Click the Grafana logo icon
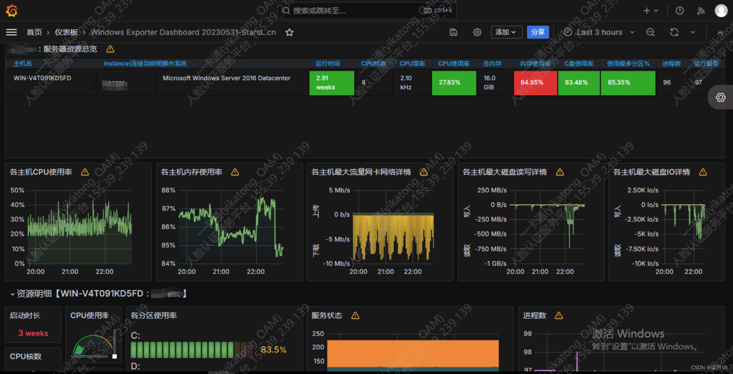 (12, 10)
